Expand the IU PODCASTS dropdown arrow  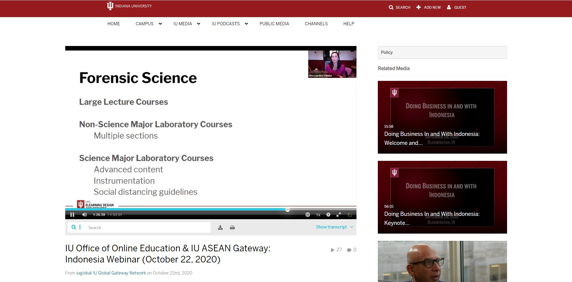246,24
